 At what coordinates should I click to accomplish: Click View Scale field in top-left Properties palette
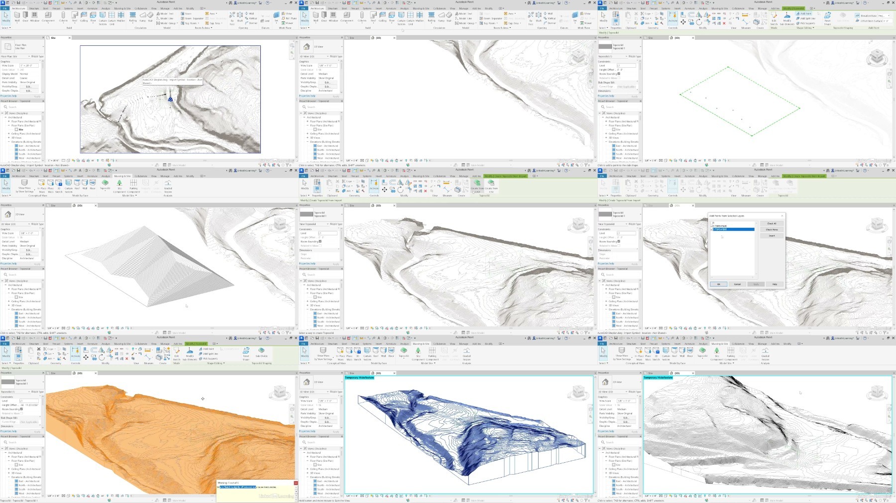(x=28, y=66)
